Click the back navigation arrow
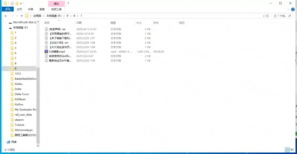The image size is (297, 154). pyautogui.click(x=6, y=16)
